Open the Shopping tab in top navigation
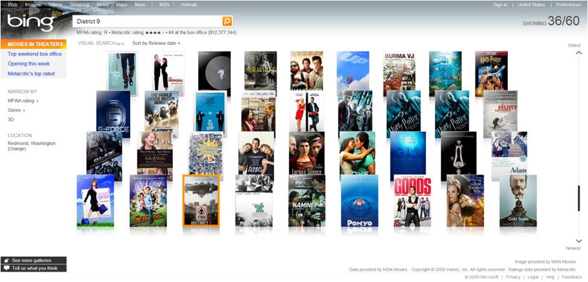Screen dimensions: 588x282 coord(80,5)
